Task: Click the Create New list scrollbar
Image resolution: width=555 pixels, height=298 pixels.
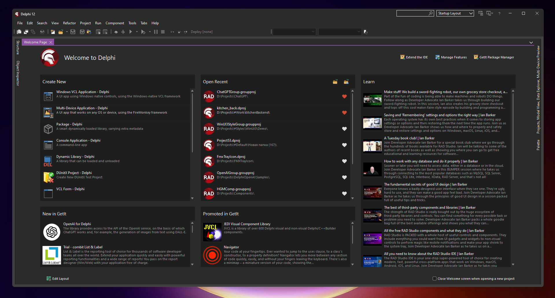Action: tap(192, 122)
